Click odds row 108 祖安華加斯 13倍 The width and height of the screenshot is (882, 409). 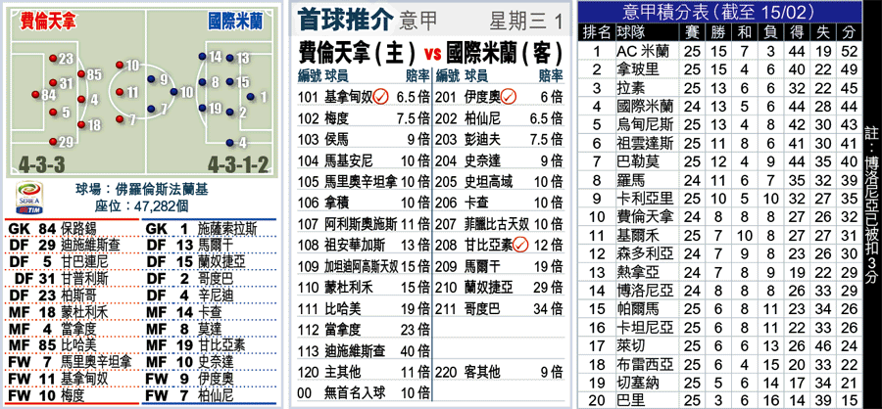pos(364,245)
